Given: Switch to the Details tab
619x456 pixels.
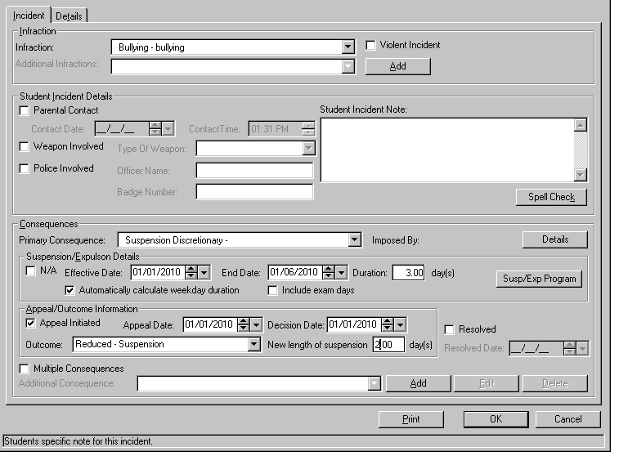Looking at the screenshot, I should coord(70,16).
